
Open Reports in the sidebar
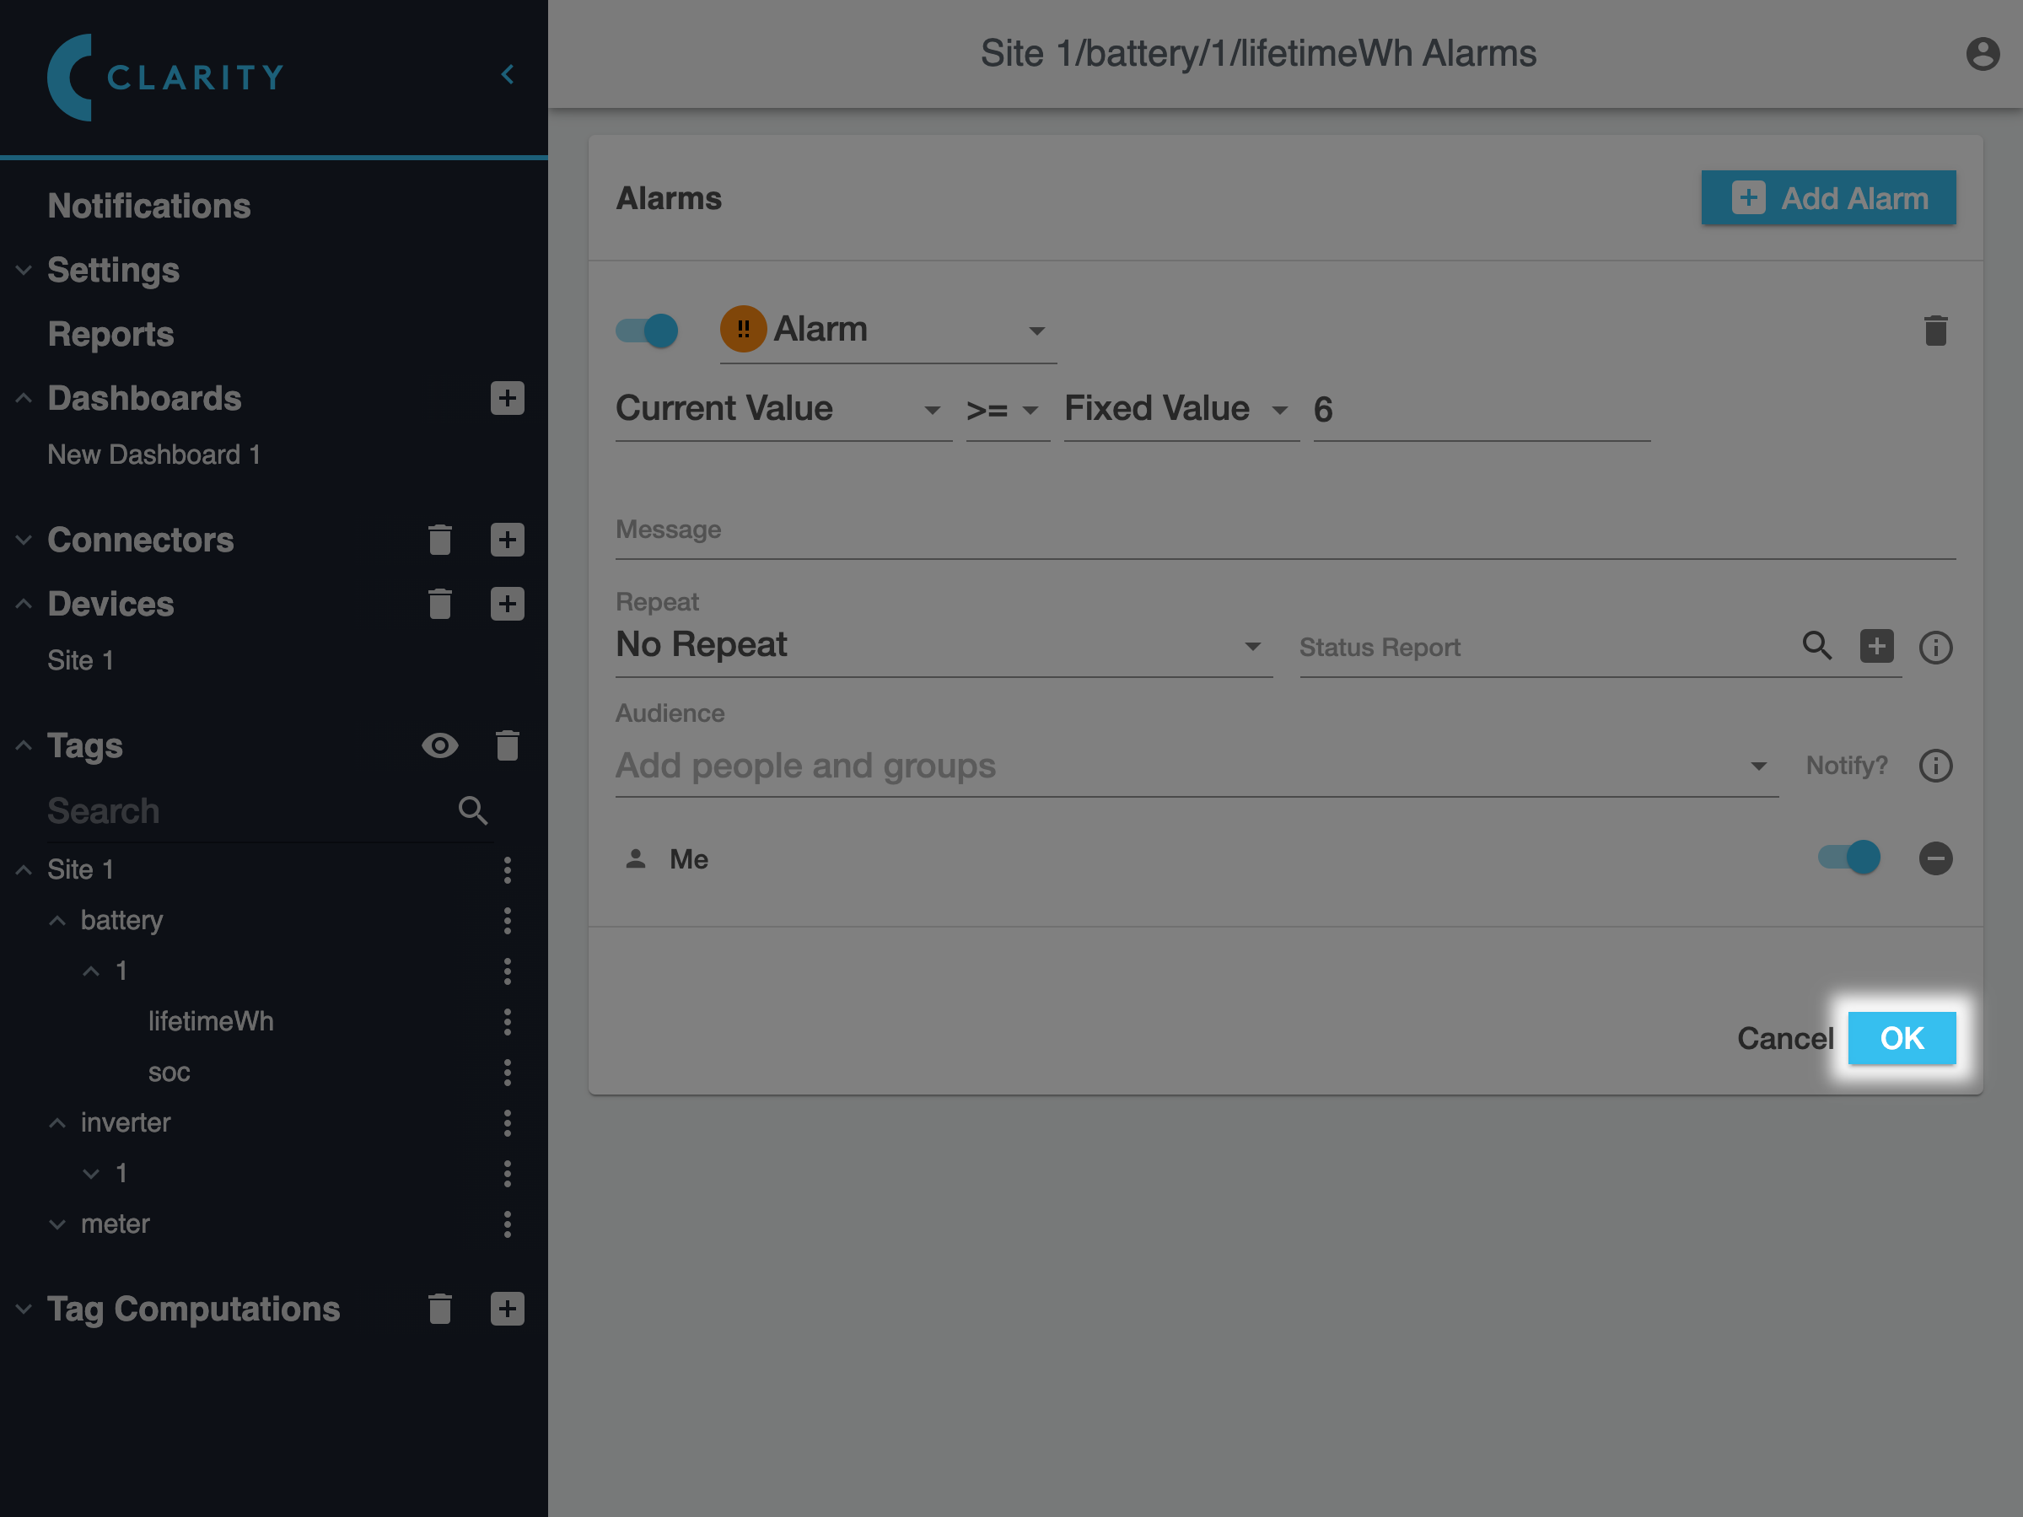110,334
